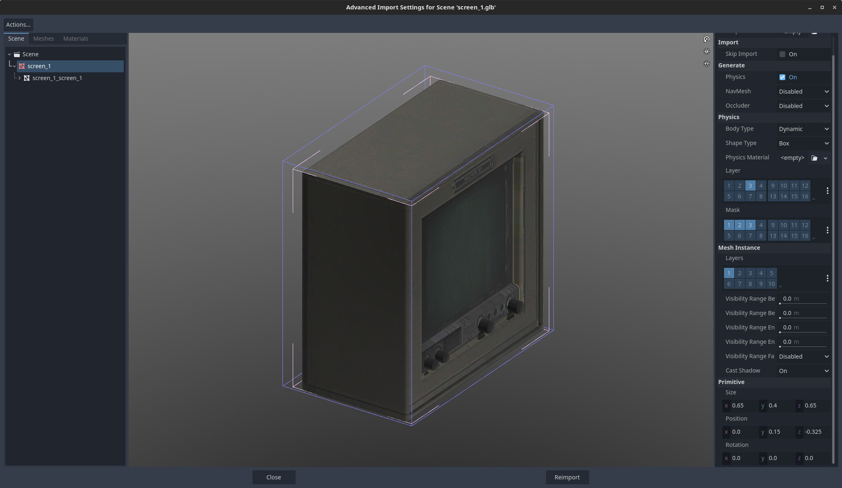Switch to the Materials tab
This screenshot has width=842, height=488.
tap(76, 39)
